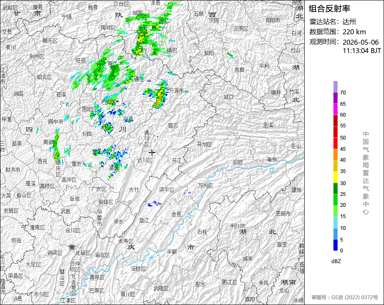The width and height of the screenshot is (384, 305).
Task: Click the 开州区 map label
Action: point(204,145)
